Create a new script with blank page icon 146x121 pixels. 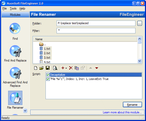pos(36,68)
